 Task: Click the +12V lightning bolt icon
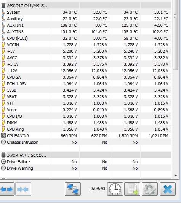point(3,71)
